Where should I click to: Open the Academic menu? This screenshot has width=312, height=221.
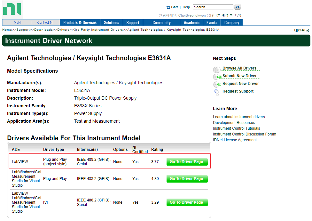[x=191, y=22]
